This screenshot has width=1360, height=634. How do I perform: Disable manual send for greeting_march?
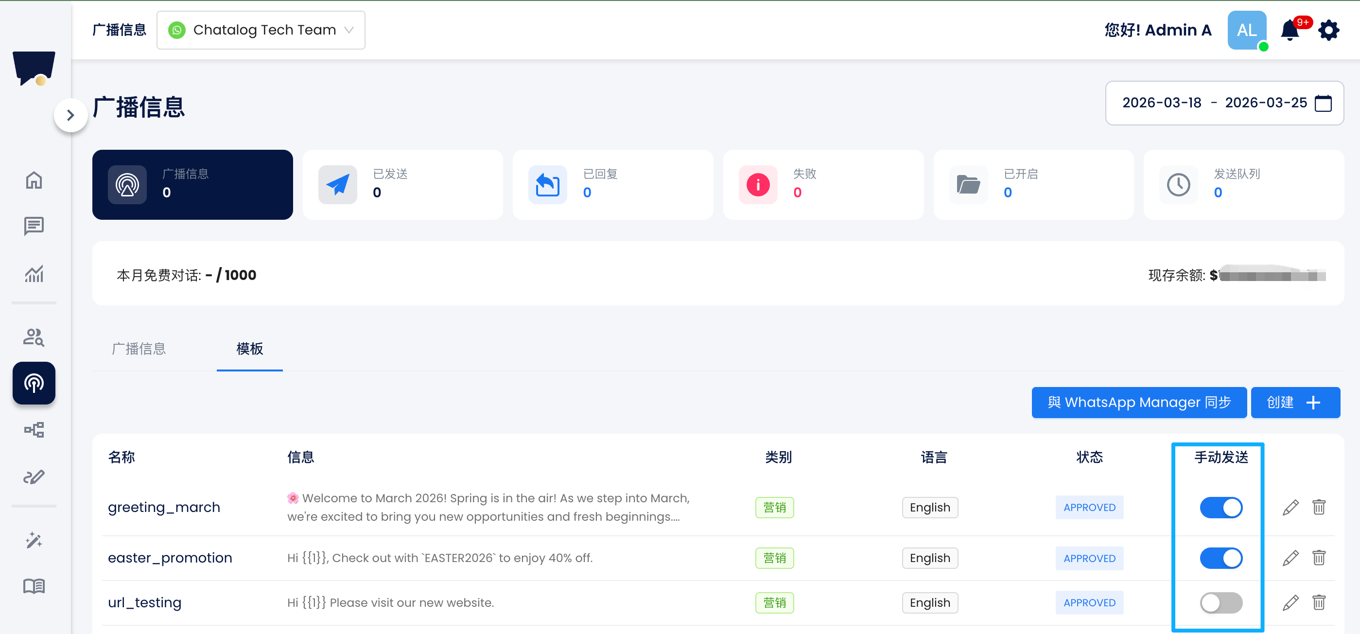[1221, 507]
